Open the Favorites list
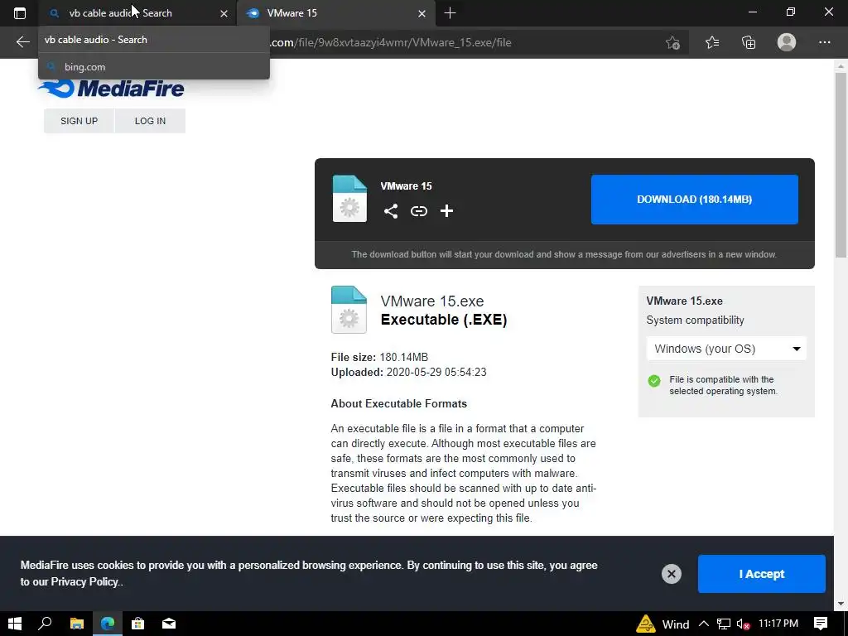This screenshot has height=636, width=848. [x=712, y=42]
